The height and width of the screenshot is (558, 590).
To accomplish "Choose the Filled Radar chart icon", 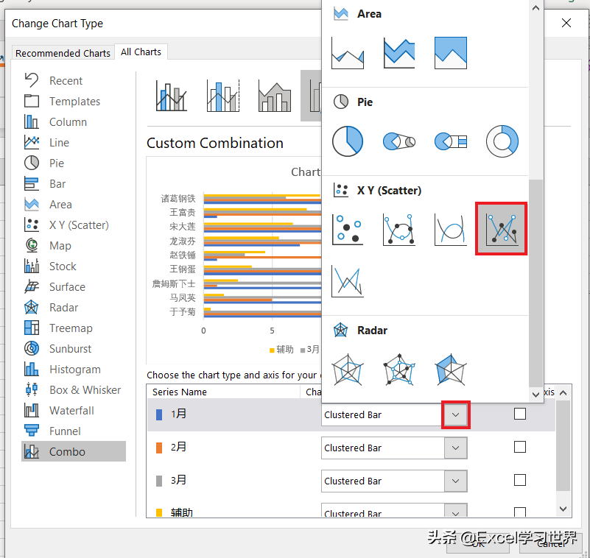I will pyautogui.click(x=450, y=370).
